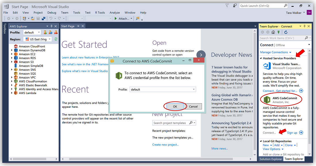316x166 pixels.
Task: Open the Team menu
Action: click(x=65, y=13)
